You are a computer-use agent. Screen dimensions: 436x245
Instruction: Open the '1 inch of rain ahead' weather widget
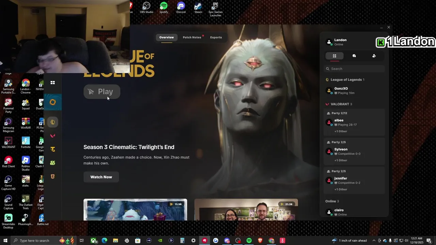[x=349, y=241]
